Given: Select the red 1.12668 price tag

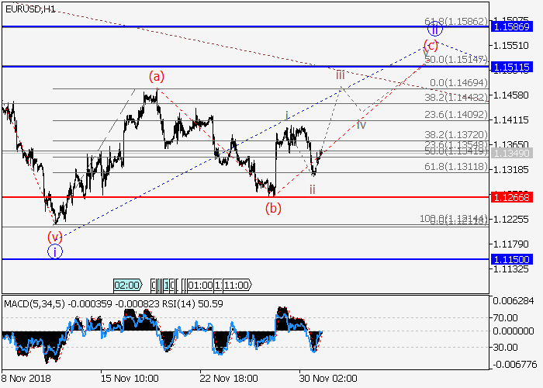Looking at the screenshot, I should tap(513, 197).
